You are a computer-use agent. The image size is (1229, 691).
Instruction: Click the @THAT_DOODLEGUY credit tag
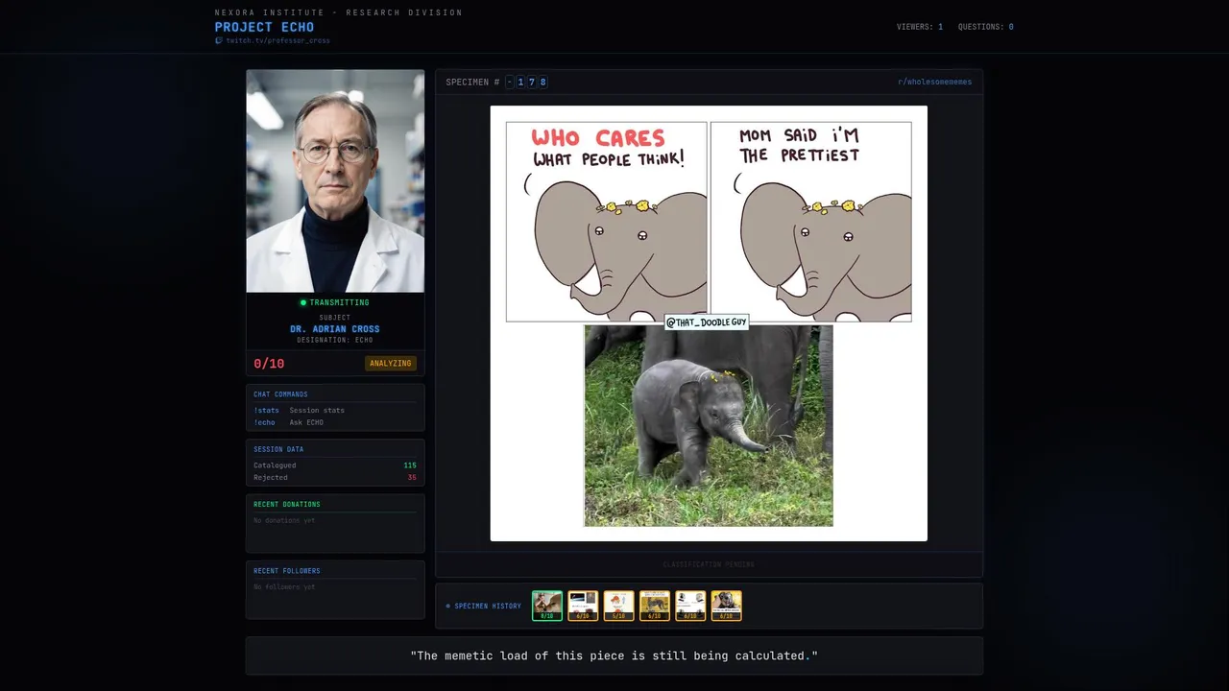point(707,322)
